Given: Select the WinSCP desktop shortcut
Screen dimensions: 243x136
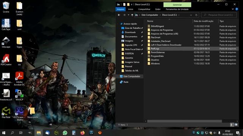Looking at the screenshot, I should pyautogui.click(x=19, y=95).
